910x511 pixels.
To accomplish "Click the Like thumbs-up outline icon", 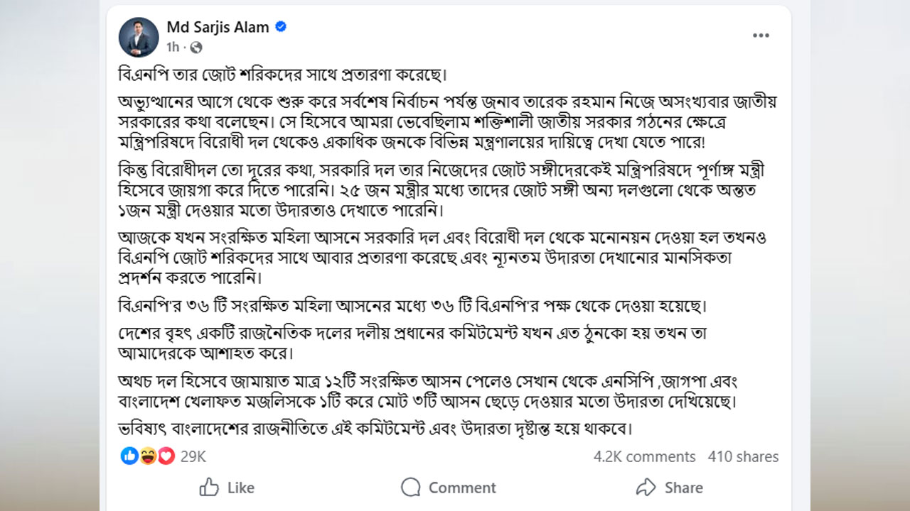I will point(209,487).
